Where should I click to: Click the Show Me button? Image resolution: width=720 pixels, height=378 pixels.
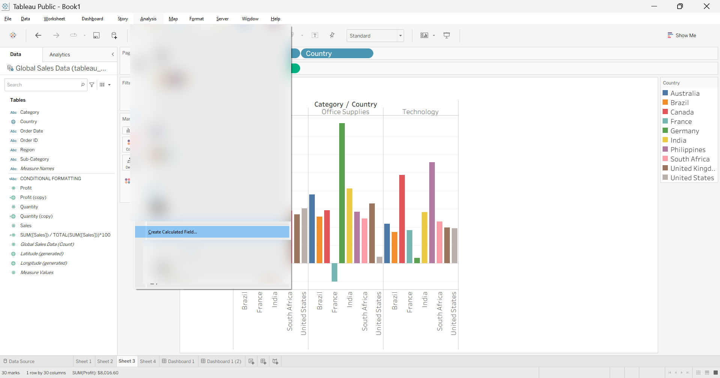[682, 35]
